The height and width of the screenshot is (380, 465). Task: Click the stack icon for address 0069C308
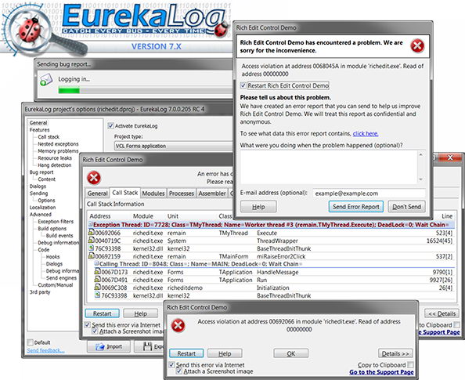[97, 287]
